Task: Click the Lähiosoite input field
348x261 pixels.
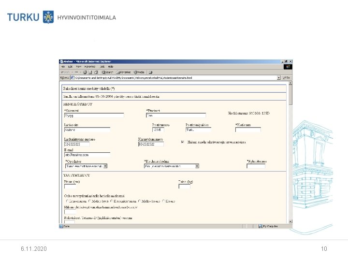Action: [x=87, y=130]
